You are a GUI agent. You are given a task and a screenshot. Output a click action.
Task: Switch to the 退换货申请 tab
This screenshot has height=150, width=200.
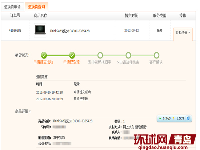12,7
